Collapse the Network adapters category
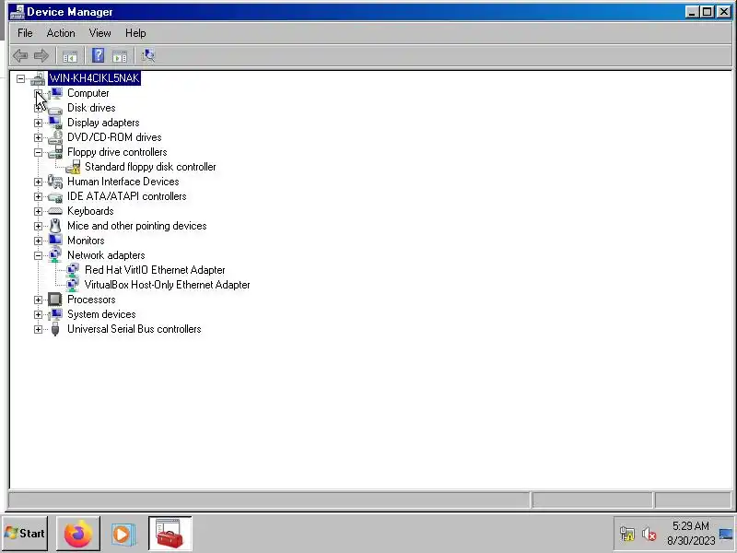Screen dimensions: 737x553 coord(38,256)
